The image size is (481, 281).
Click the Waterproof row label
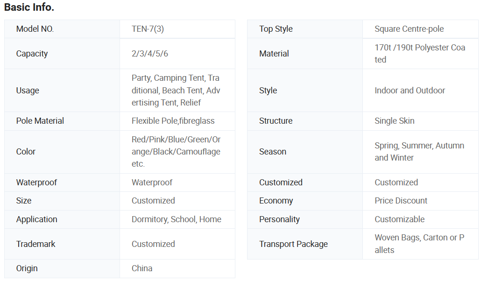pos(36,183)
